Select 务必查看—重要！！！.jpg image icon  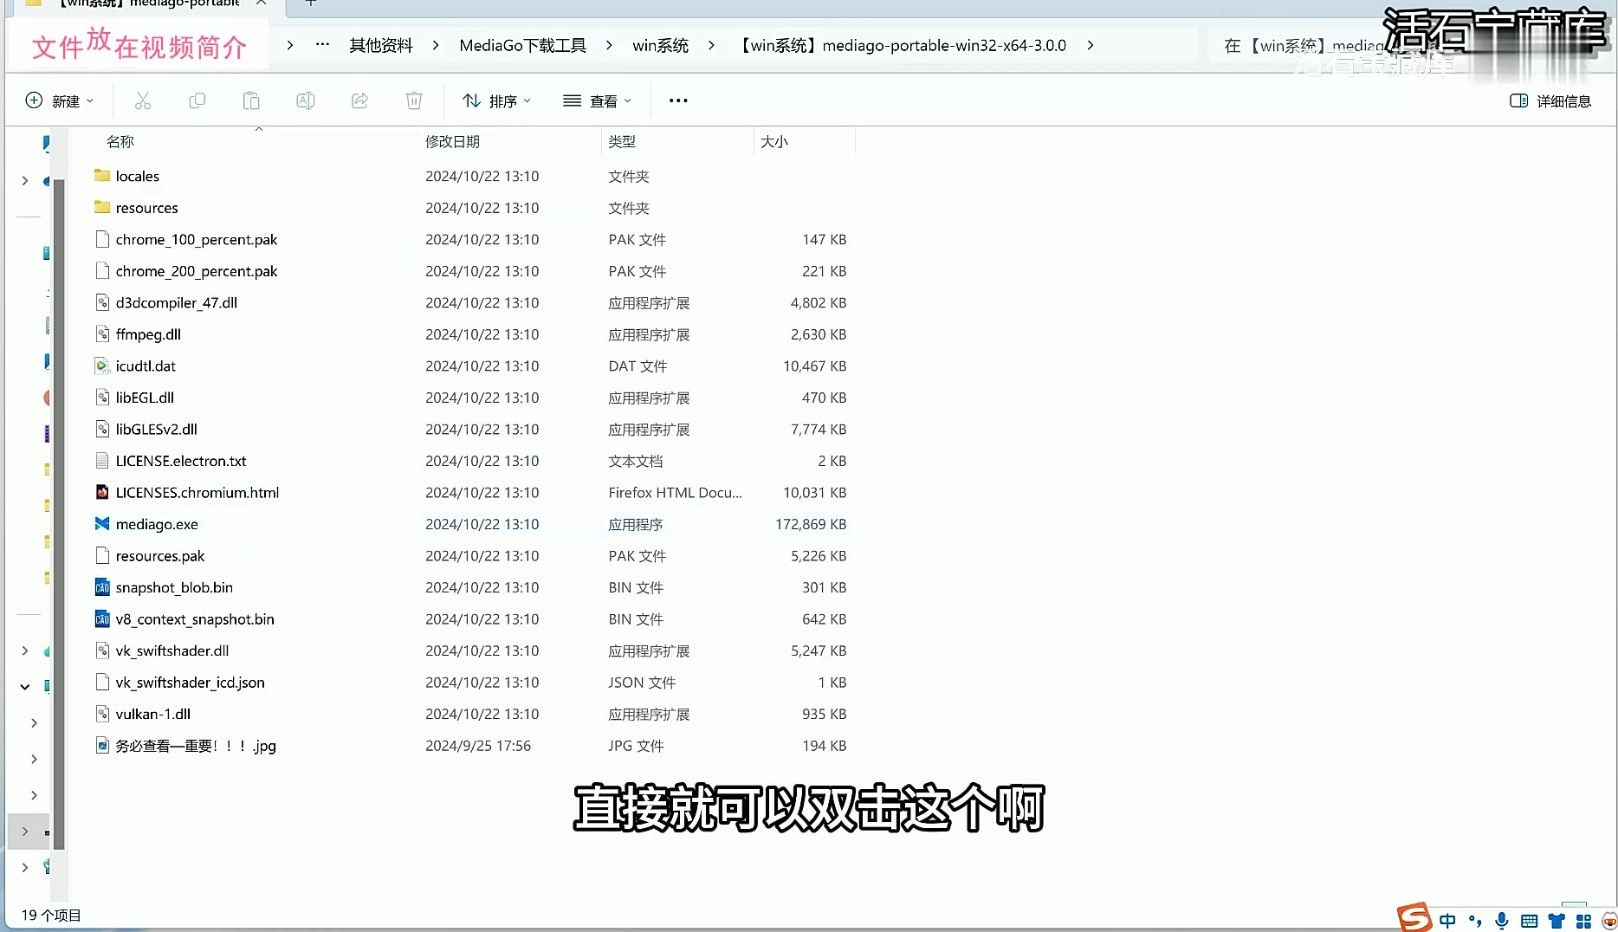point(102,746)
